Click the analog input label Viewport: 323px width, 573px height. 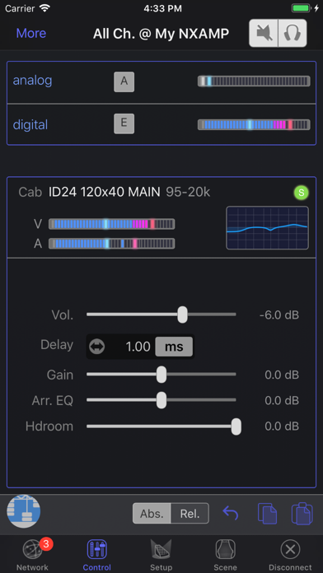[33, 81]
